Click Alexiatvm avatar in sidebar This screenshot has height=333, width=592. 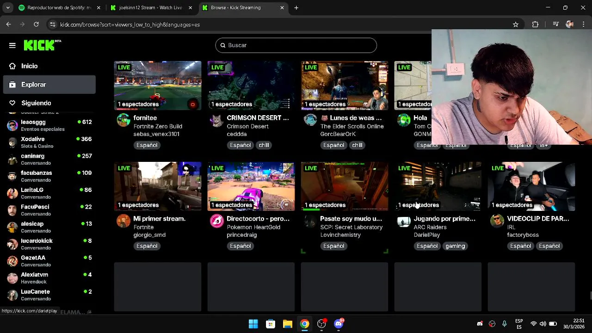coord(13,278)
